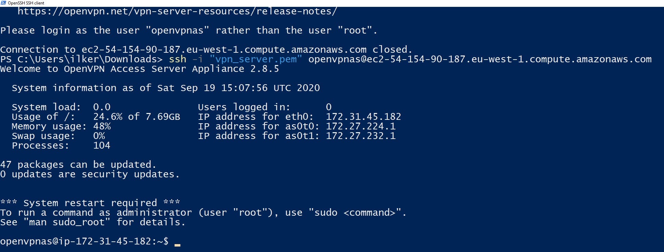Click the PowerShell icon in title bar
Screen dimensions: 664x252
click(x=3, y=3)
